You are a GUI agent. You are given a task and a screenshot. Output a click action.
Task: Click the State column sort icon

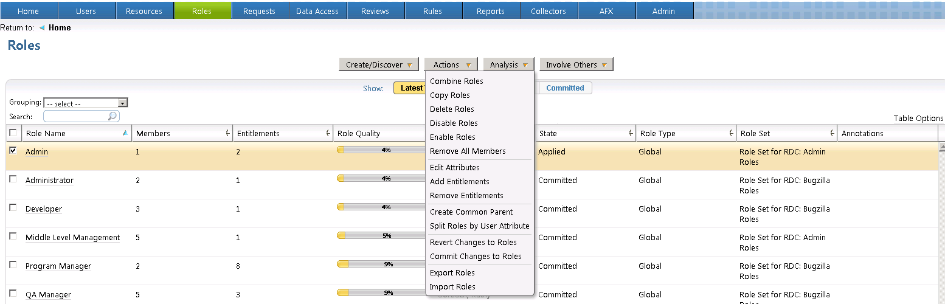[x=630, y=134]
